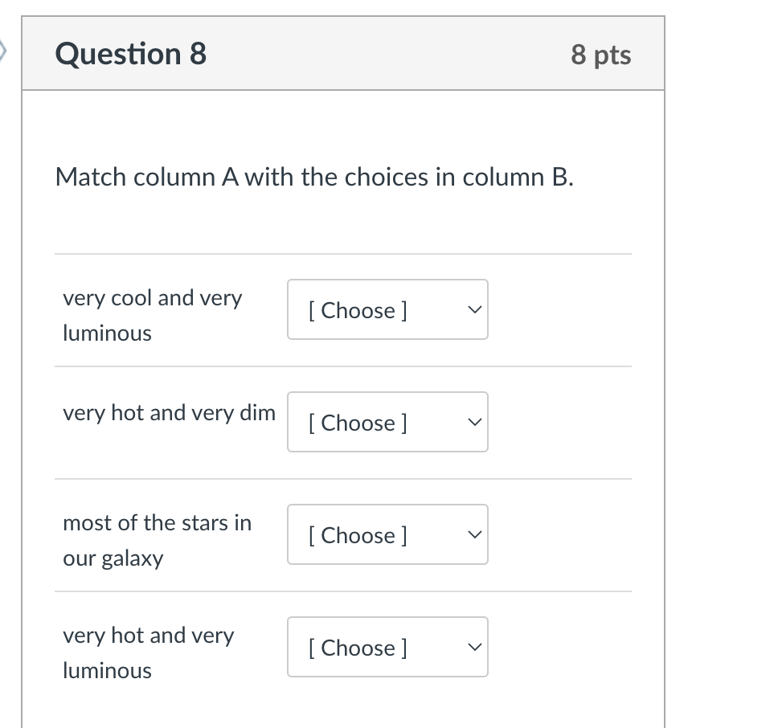
Task: Select the '[ Choose ]' text in the top dropdown
Action: coord(358,310)
